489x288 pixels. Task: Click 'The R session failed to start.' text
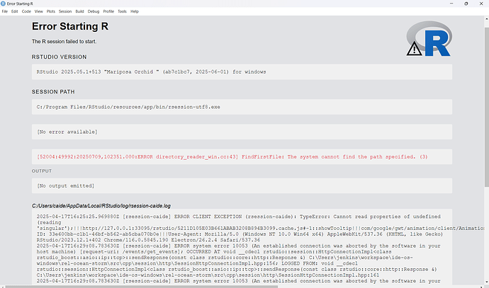coord(64,42)
